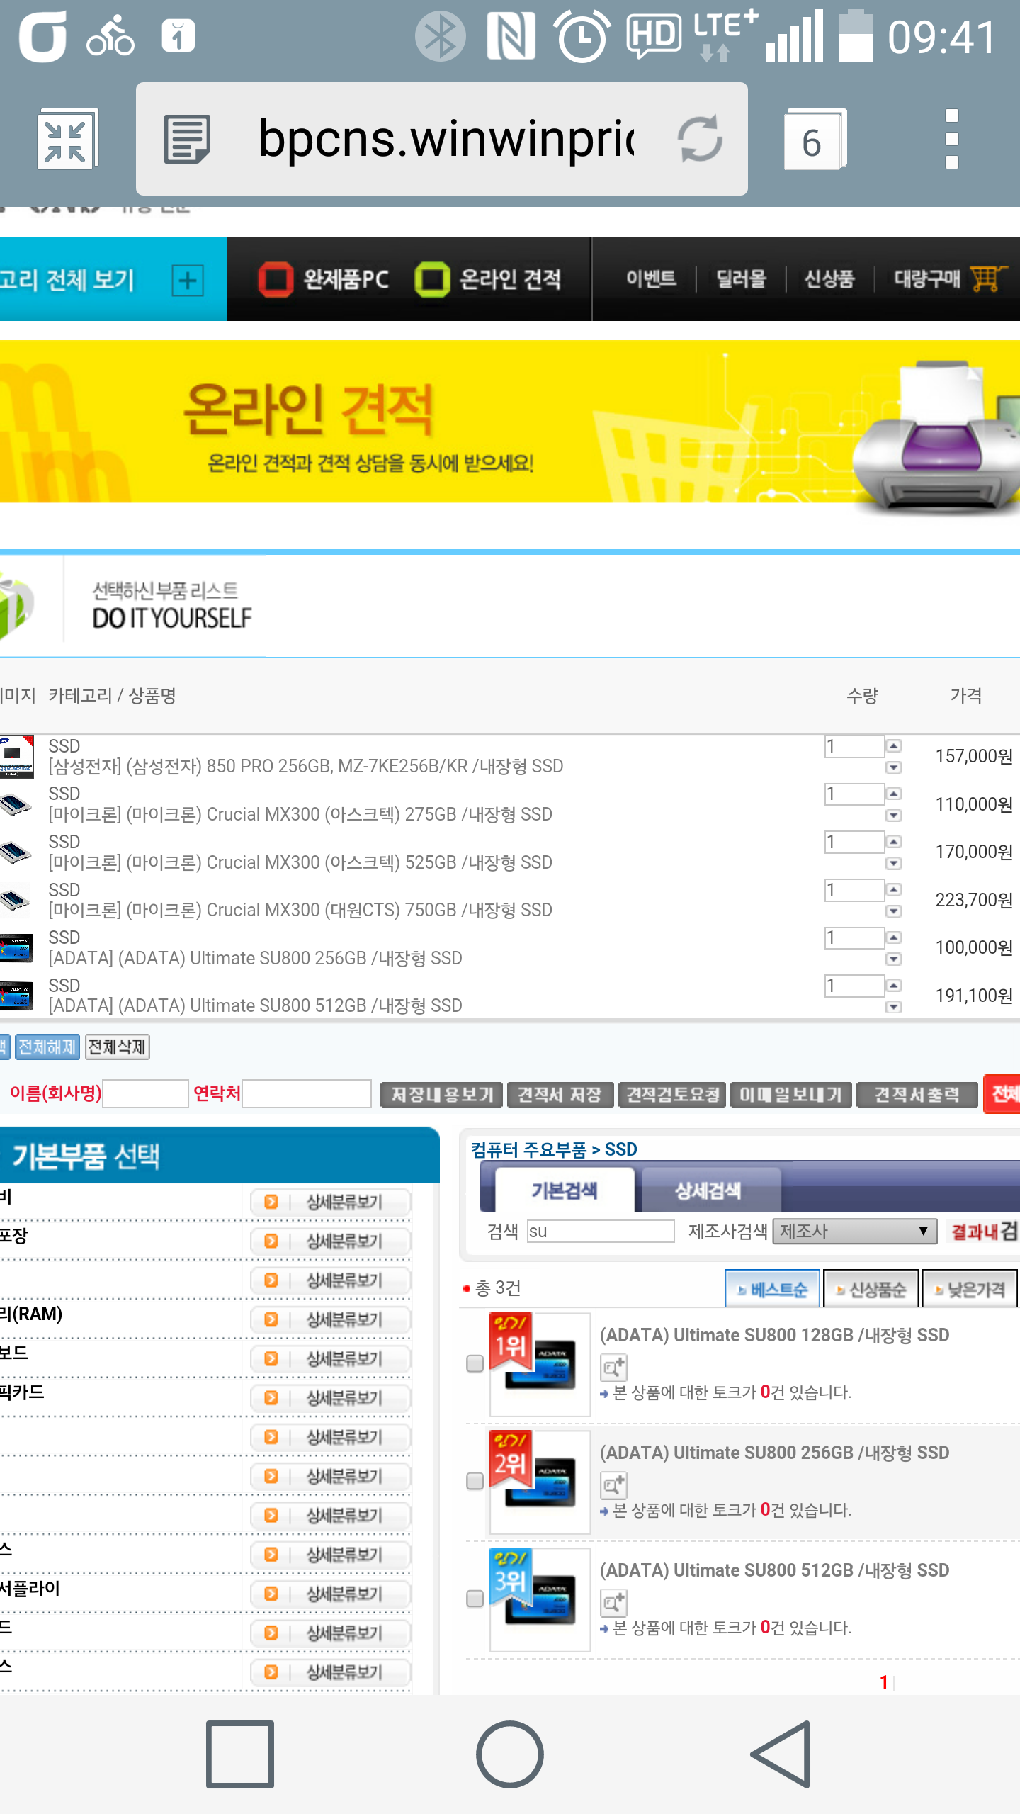Open the 완제품PC menu item

point(324,279)
